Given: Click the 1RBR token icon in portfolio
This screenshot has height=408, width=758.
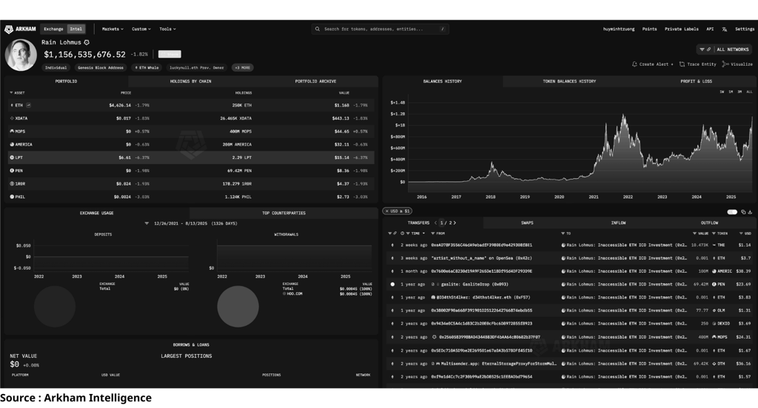Looking at the screenshot, I should click(x=12, y=184).
